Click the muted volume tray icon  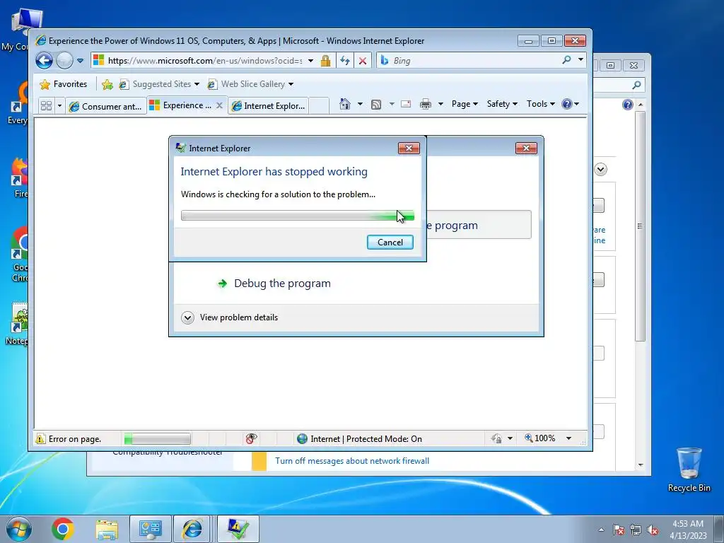point(653,530)
